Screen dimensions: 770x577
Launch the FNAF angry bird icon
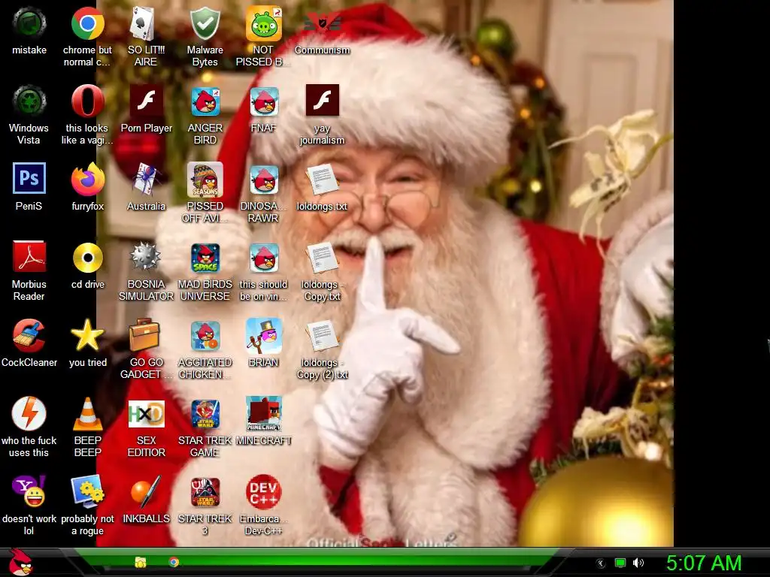click(x=264, y=101)
